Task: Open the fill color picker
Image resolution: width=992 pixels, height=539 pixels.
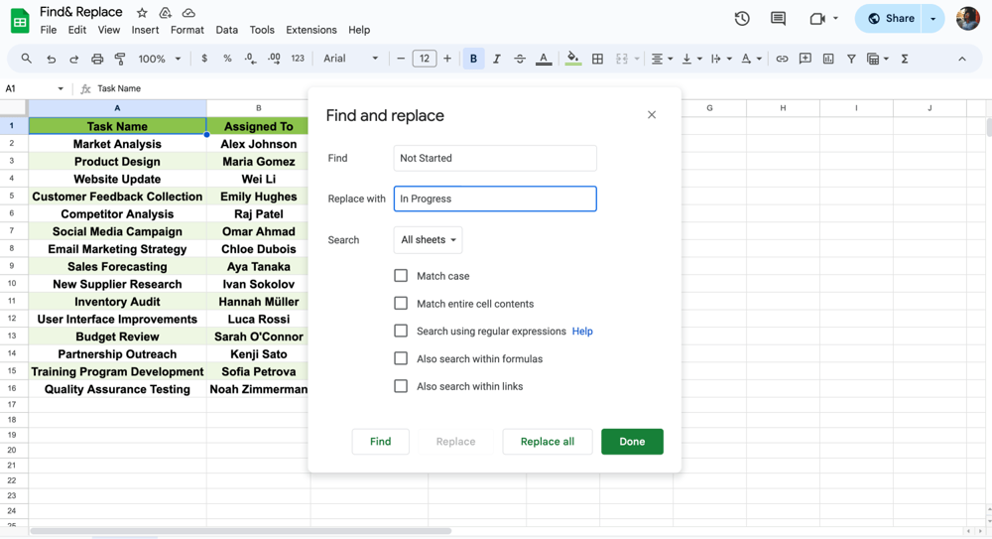Action: tap(572, 60)
